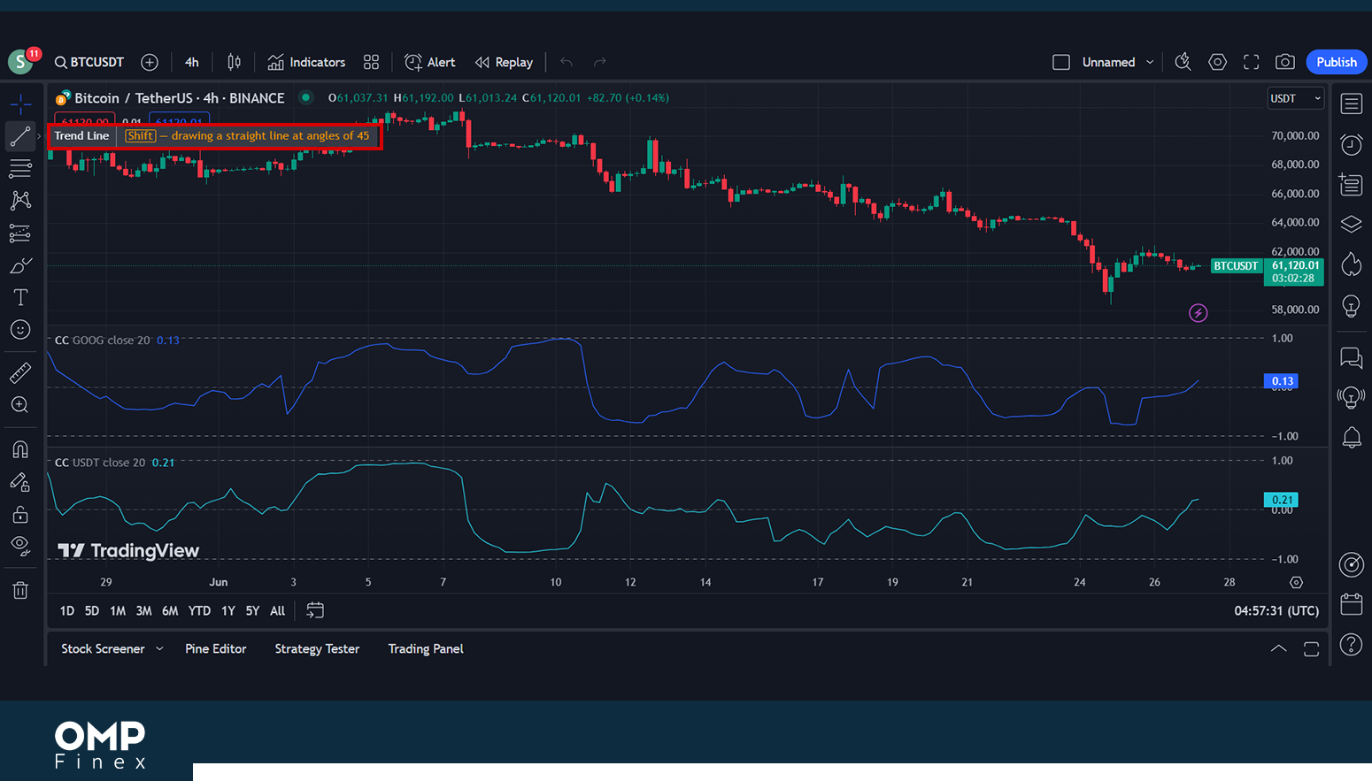Open the forecasting and measurement tools
1372x781 pixels.
[x=20, y=233]
